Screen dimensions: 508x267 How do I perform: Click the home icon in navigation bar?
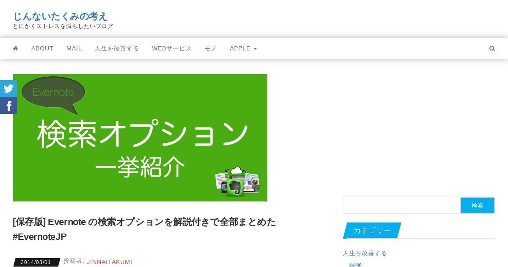click(x=16, y=48)
